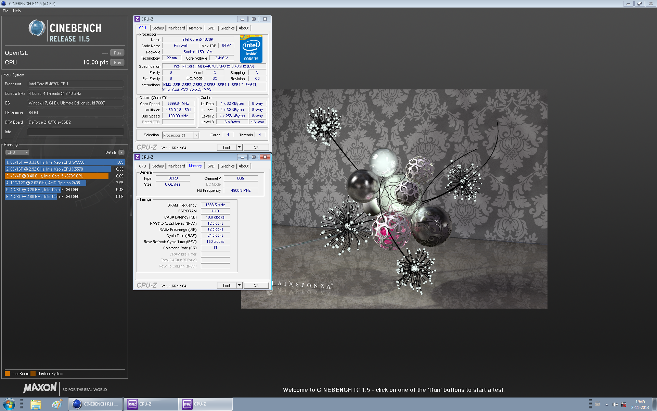
Task: Click Cinebench sphere logo
Action: tap(37, 28)
